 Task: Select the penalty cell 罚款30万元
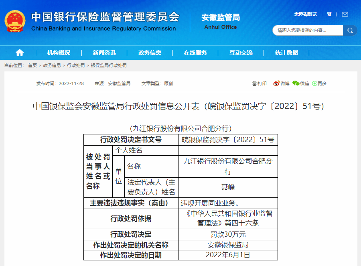tap(228, 234)
